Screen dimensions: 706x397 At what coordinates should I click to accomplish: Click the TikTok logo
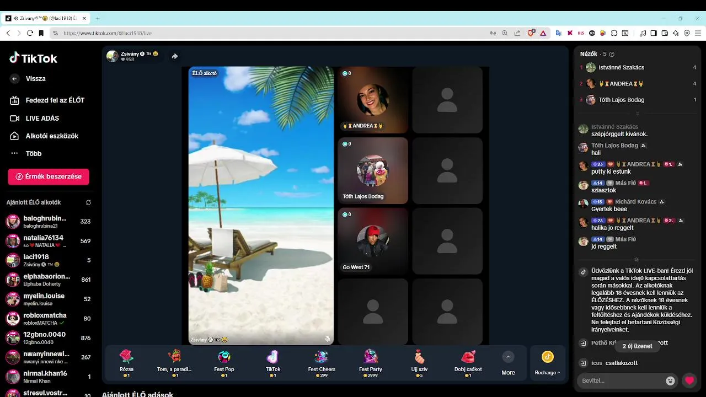pos(33,58)
